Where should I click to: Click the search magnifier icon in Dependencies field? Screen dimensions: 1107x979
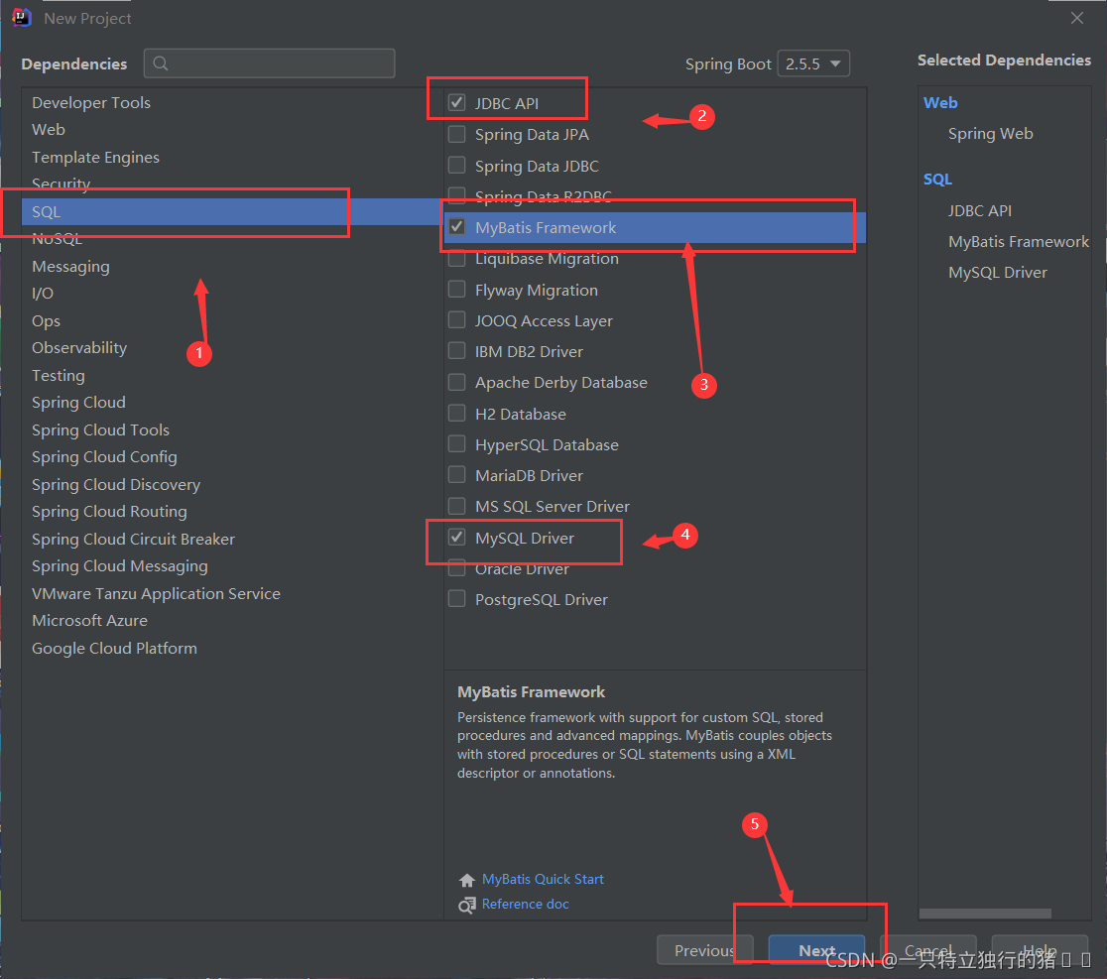[161, 63]
